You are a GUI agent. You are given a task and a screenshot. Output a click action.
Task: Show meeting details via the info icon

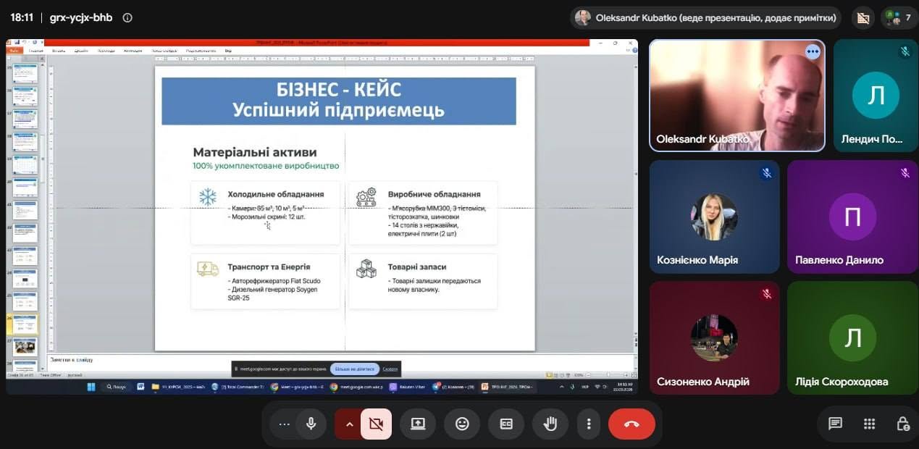coord(127,17)
